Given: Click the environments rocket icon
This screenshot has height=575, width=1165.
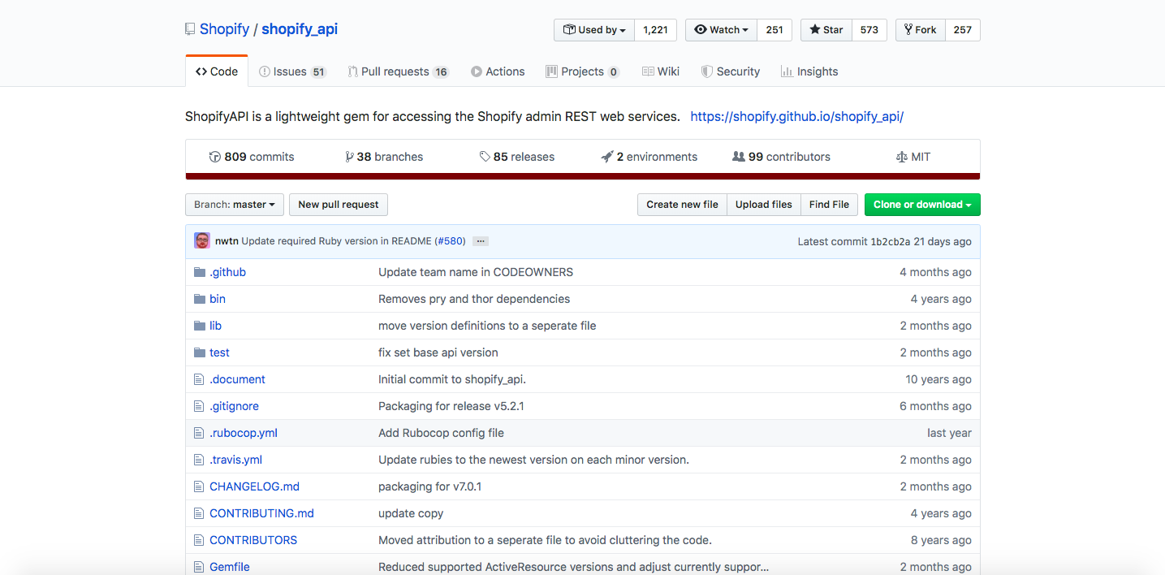Looking at the screenshot, I should click(607, 157).
